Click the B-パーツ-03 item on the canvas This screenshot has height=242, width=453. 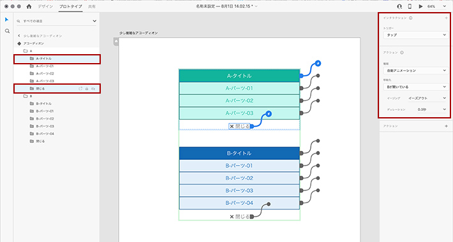pos(239,190)
